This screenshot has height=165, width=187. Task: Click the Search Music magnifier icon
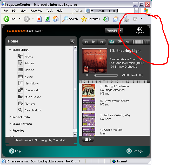coord(20,110)
